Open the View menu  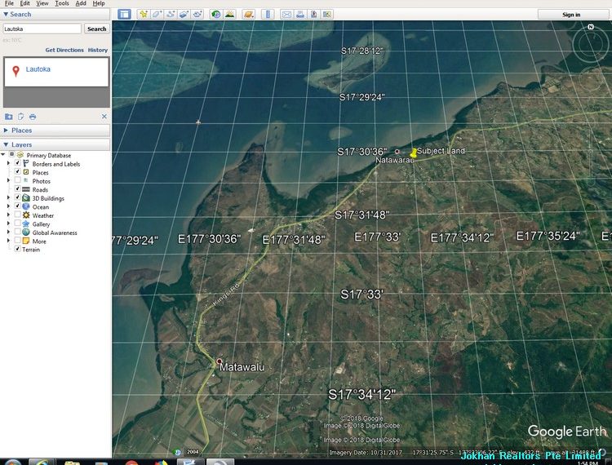coord(42,3)
